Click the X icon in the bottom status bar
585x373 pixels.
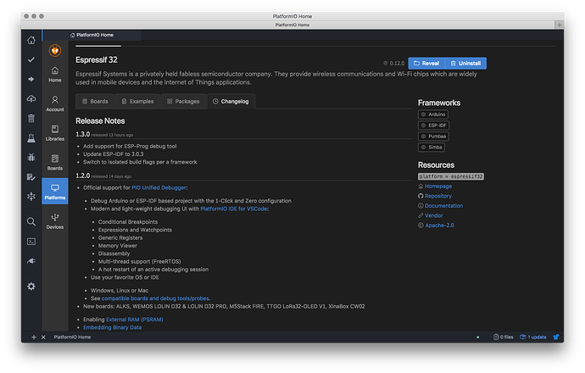43,337
